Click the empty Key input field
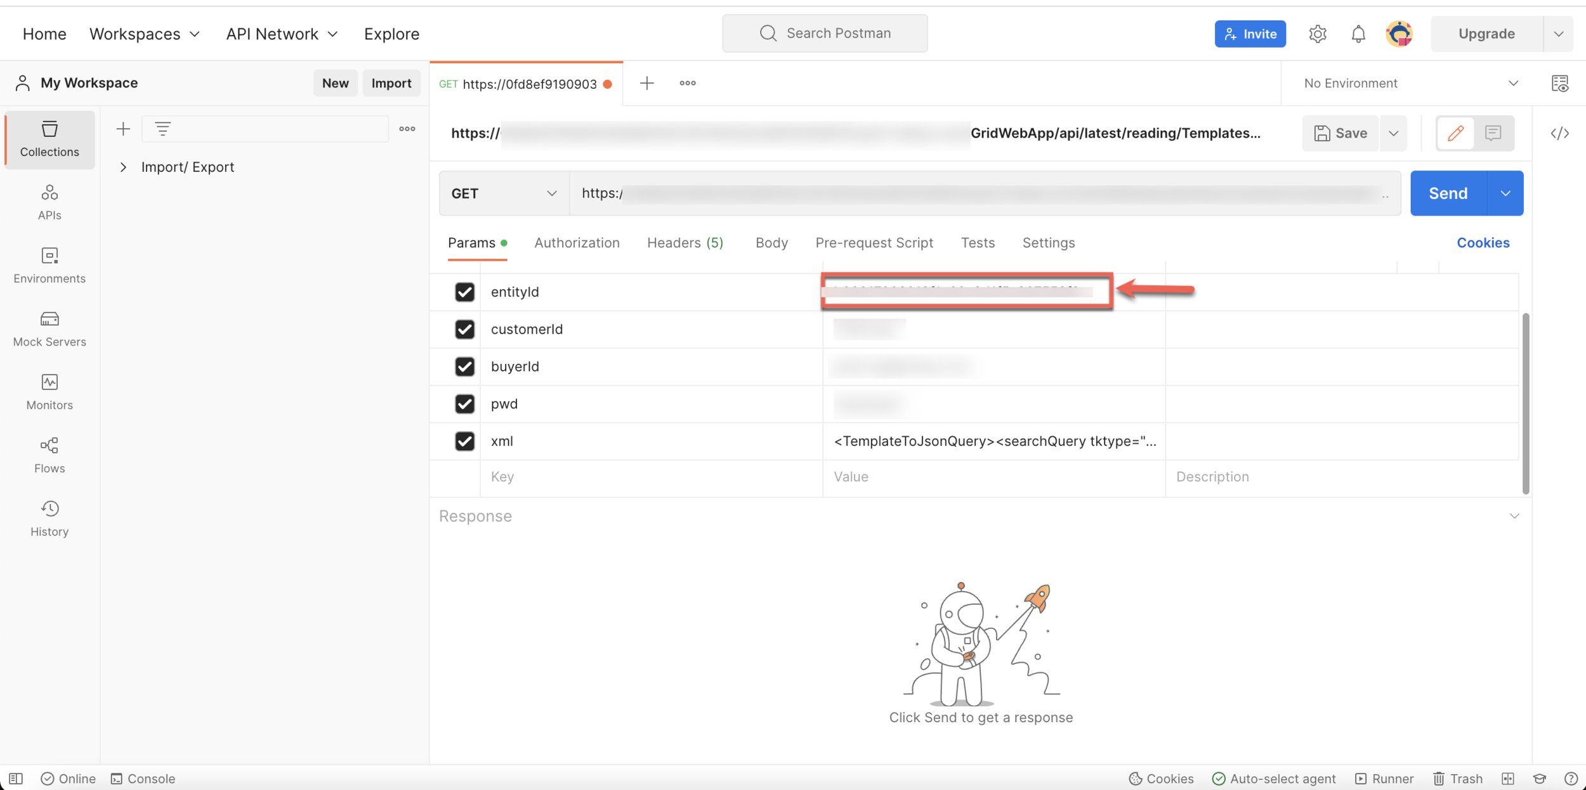 click(x=651, y=477)
